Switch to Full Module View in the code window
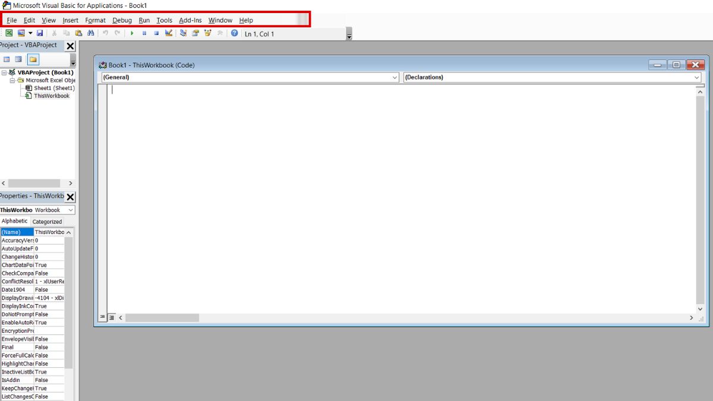The width and height of the screenshot is (713, 401). (x=111, y=318)
